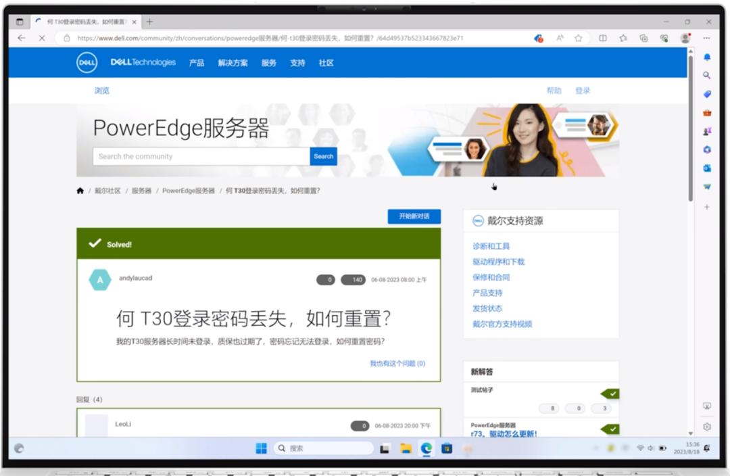Open the notifications bell in Edge sidebar
This screenshot has width=730, height=476.
coord(706,56)
